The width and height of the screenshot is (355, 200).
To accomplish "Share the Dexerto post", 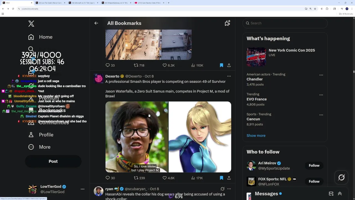I will (x=229, y=178).
